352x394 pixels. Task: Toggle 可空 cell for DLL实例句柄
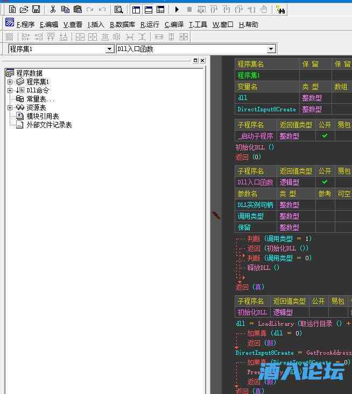tap(343, 205)
